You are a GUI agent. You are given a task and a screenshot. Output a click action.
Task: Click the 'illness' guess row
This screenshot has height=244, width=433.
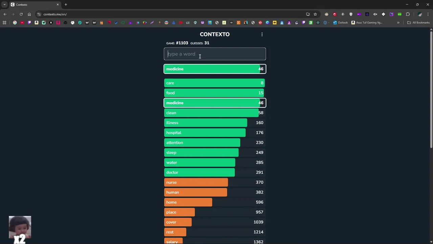pyautogui.click(x=215, y=123)
